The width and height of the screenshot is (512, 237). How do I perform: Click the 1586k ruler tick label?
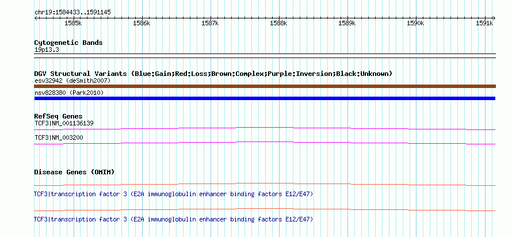click(x=142, y=24)
